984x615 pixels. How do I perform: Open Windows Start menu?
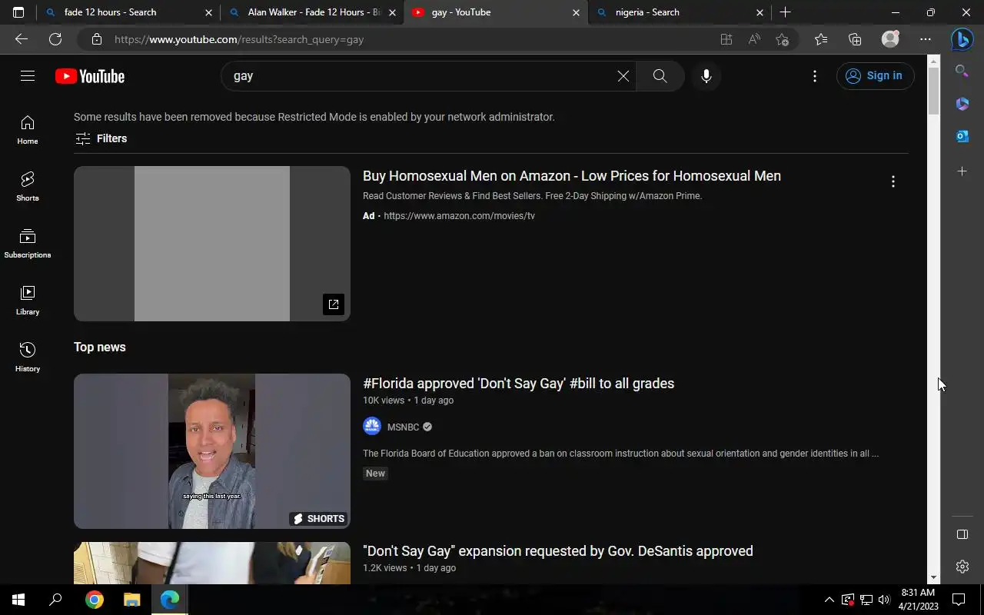point(18,600)
